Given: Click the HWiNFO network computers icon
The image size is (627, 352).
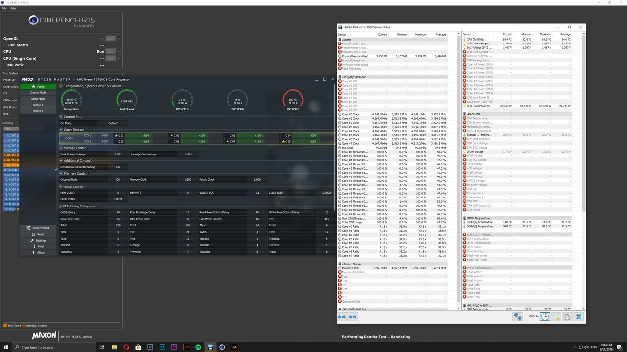Looking at the screenshot, I should (x=518, y=317).
